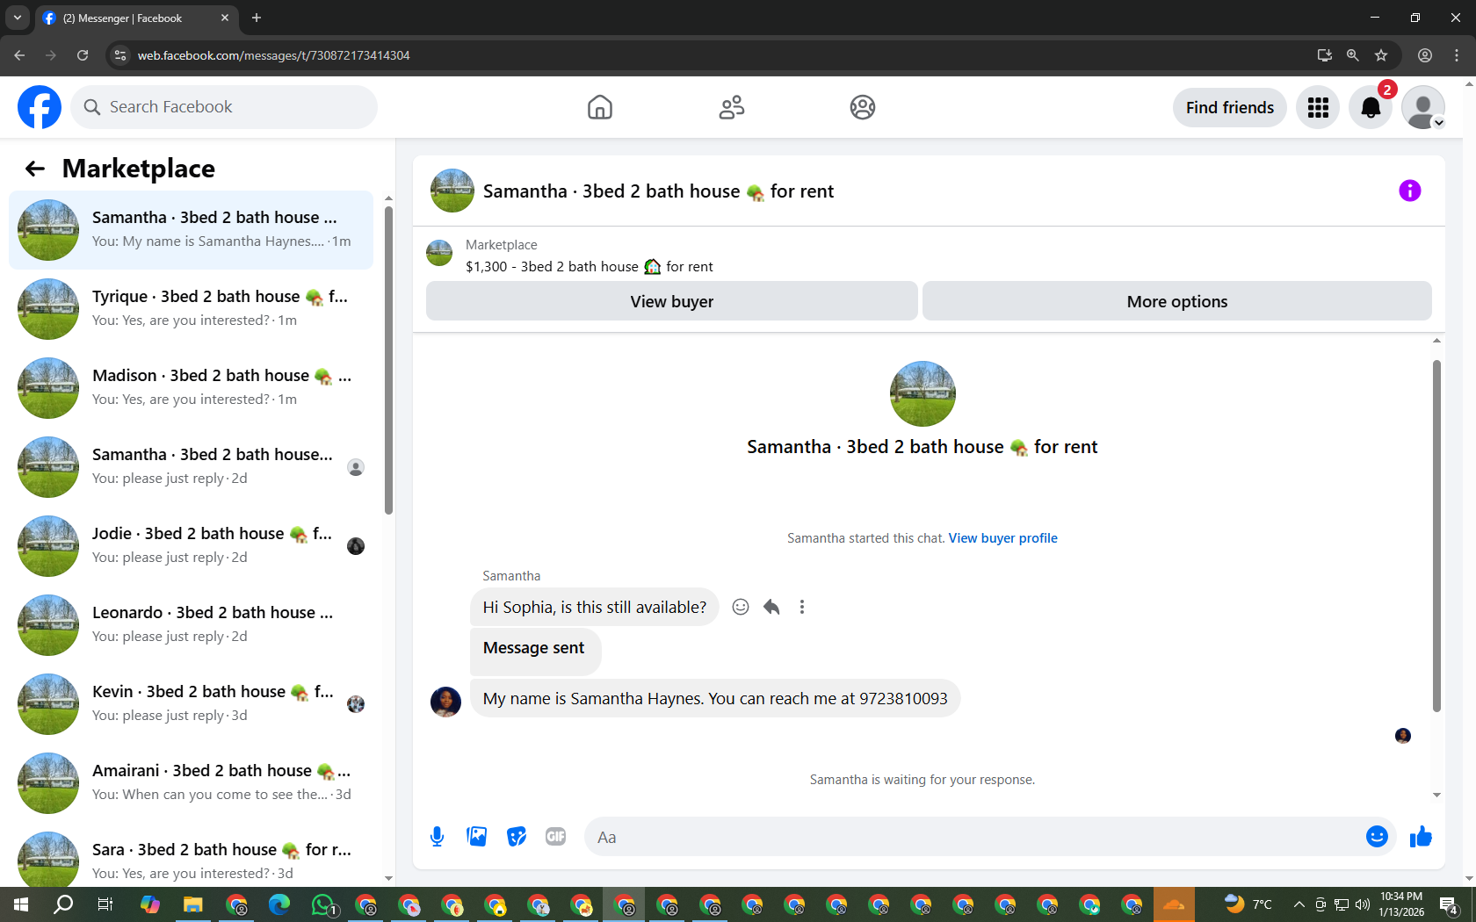Show hidden system tray icons
Viewport: 1476px width, 922px height.
[1299, 904]
